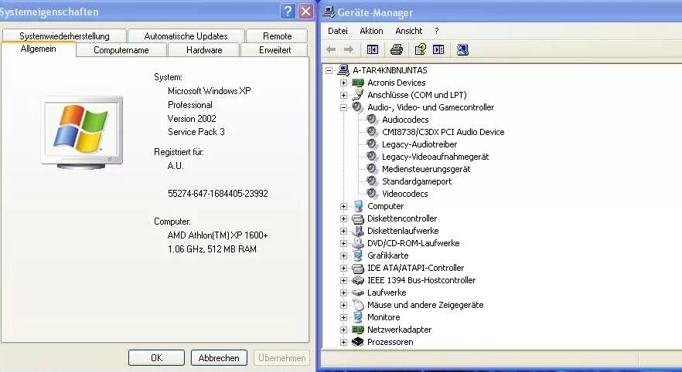Select Legacy-Videoaufnahmegerät tree entry

[x=435, y=157]
